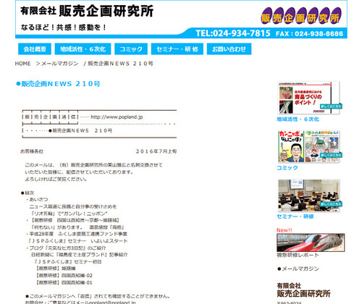
Task: Click the なるほど！共感！感動を！ tagline
Action: coord(64,28)
